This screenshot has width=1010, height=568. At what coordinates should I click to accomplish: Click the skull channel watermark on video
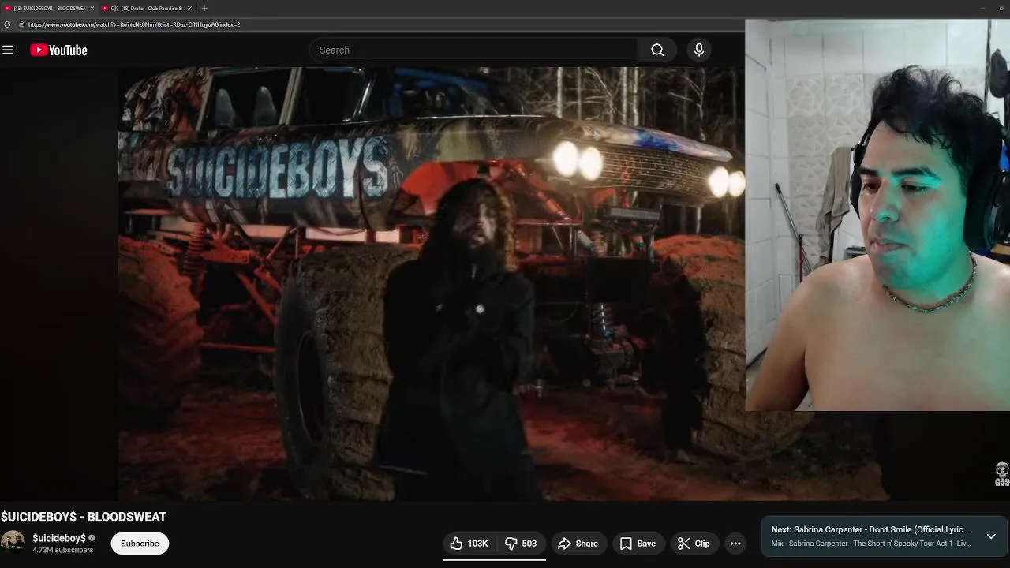coord(1001,474)
